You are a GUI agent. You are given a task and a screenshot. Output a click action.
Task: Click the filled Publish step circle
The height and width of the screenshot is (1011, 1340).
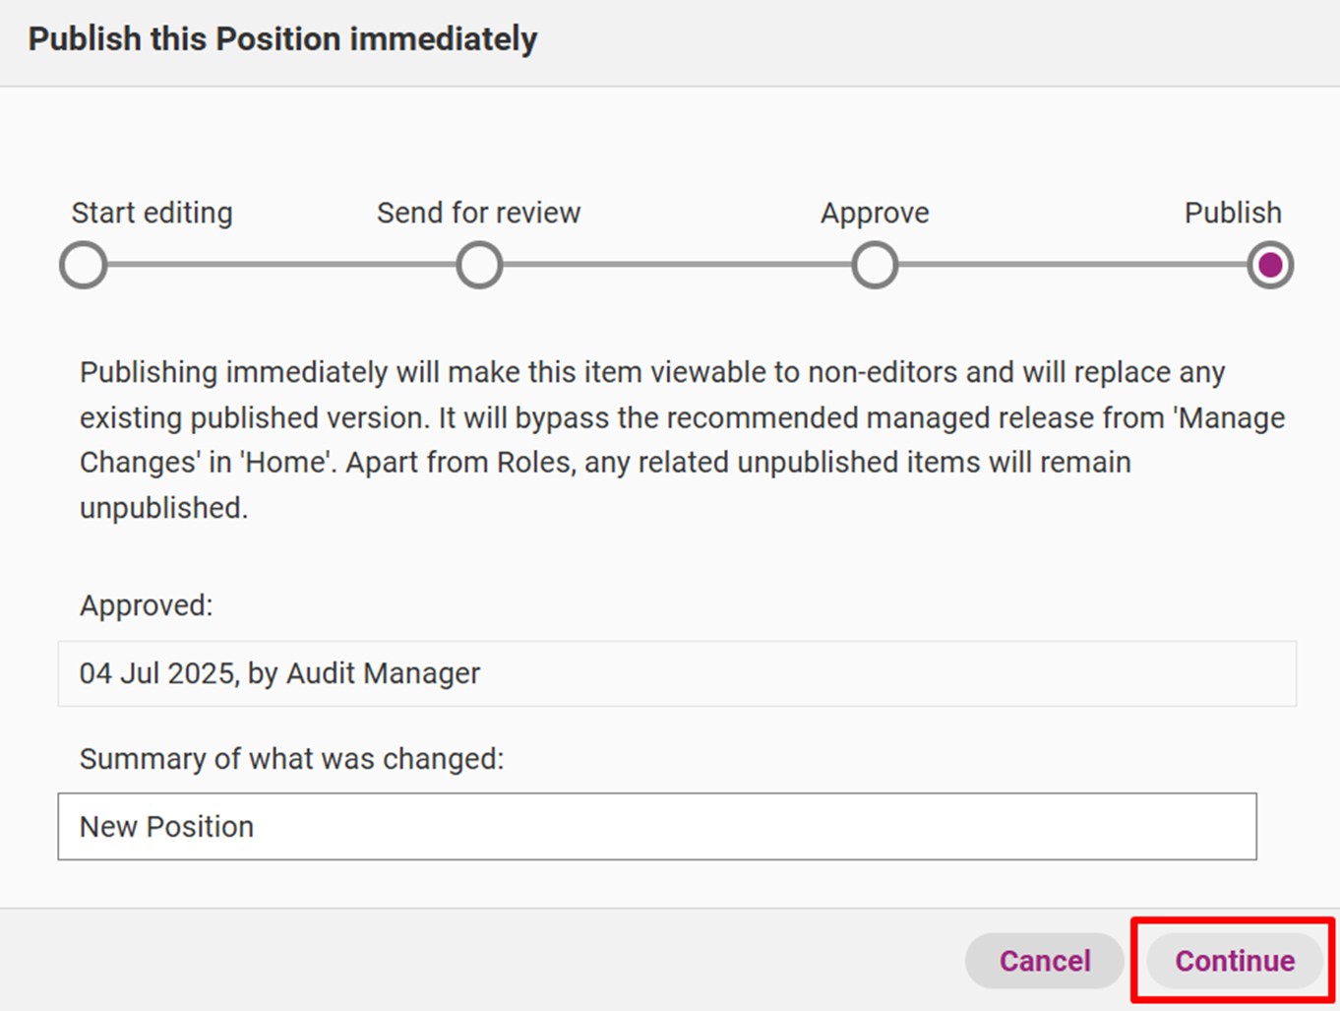pos(1270,266)
